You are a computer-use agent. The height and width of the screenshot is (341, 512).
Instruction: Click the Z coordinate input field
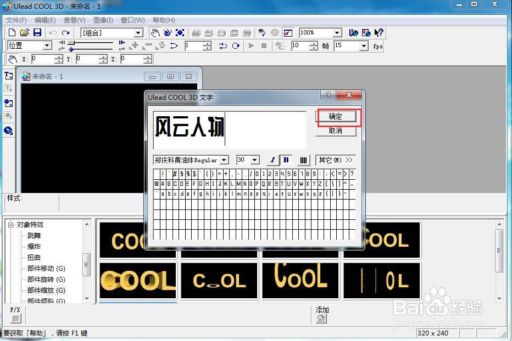[131, 59]
